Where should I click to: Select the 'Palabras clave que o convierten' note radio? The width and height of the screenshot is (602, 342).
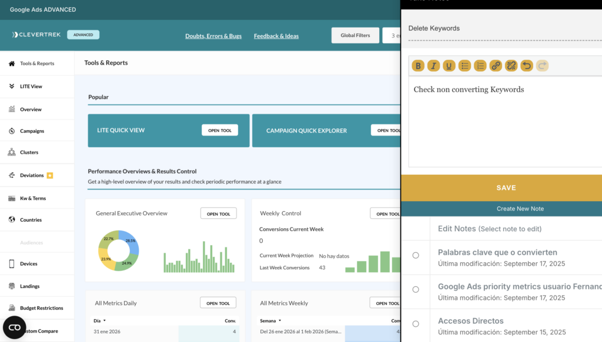(416, 255)
